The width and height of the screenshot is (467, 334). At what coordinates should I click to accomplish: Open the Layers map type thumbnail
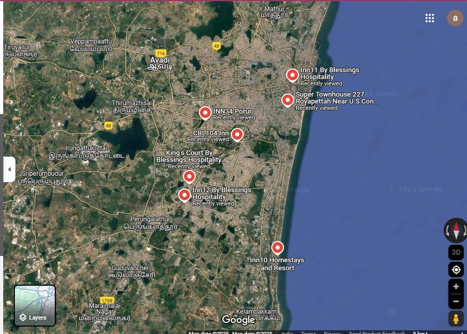click(35, 305)
